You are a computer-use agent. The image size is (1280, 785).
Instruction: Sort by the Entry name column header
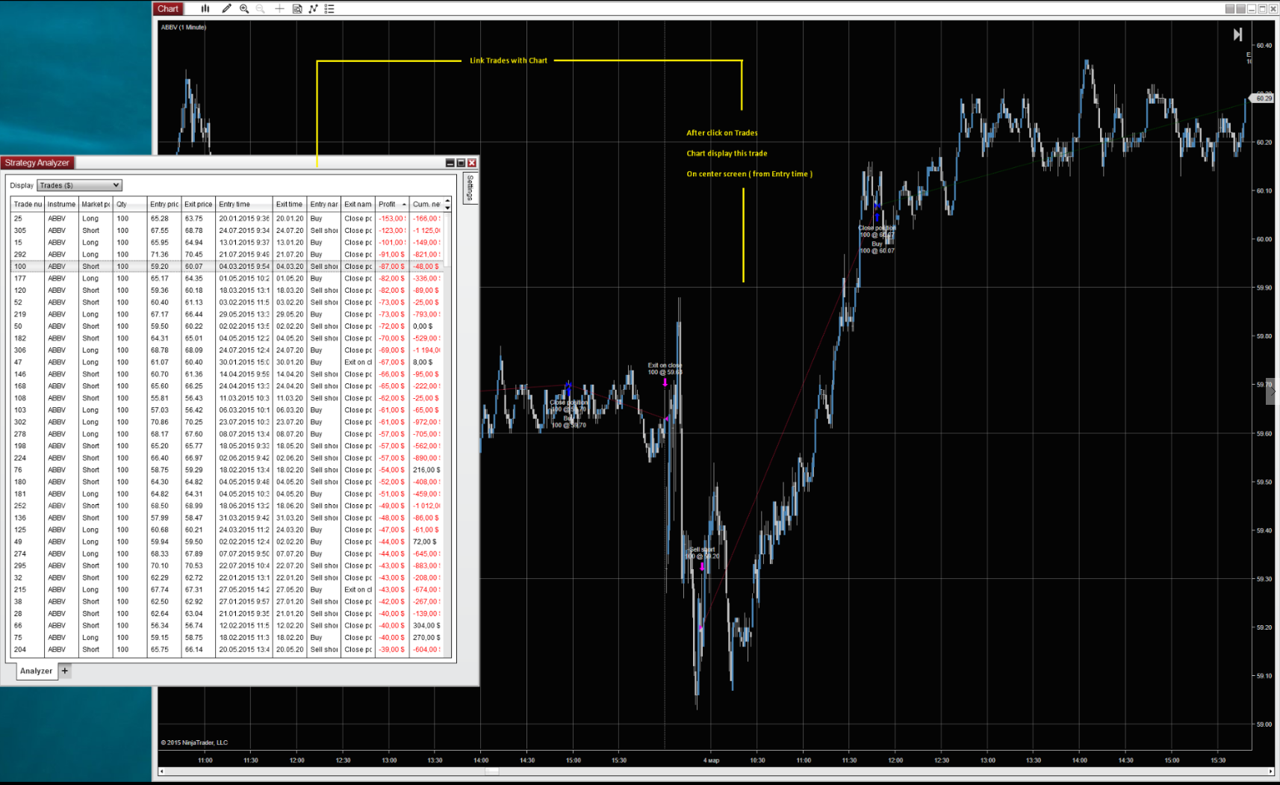click(x=324, y=204)
